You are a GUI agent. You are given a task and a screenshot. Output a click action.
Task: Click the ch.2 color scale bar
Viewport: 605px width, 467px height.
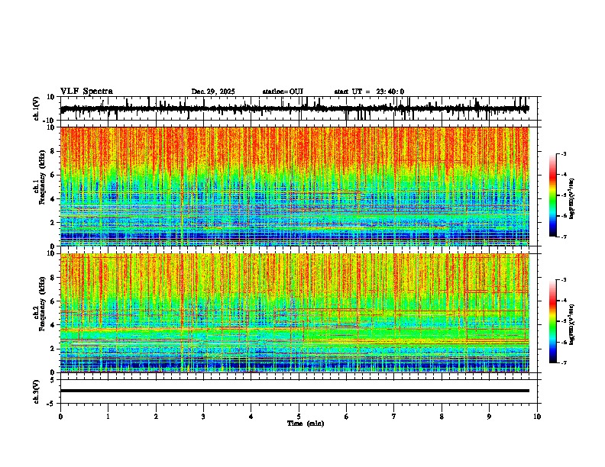tap(553, 321)
